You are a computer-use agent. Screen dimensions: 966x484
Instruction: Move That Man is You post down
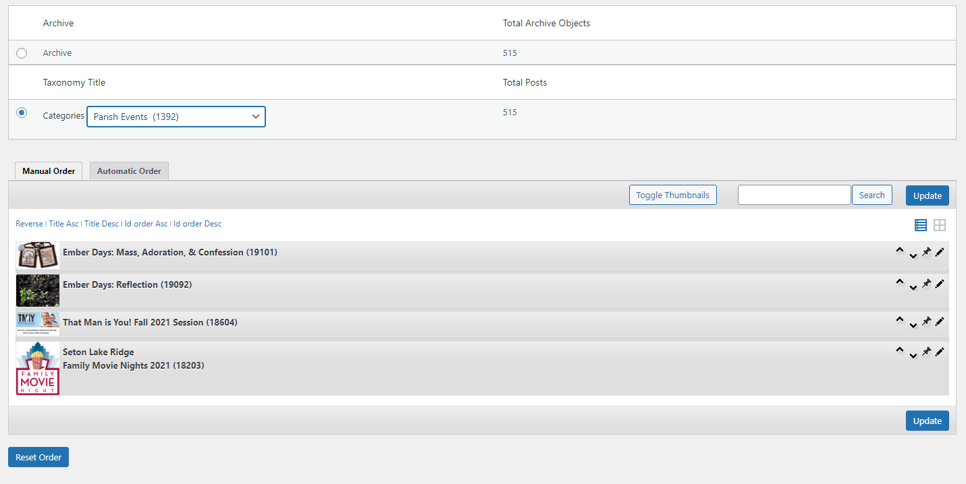point(913,326)
